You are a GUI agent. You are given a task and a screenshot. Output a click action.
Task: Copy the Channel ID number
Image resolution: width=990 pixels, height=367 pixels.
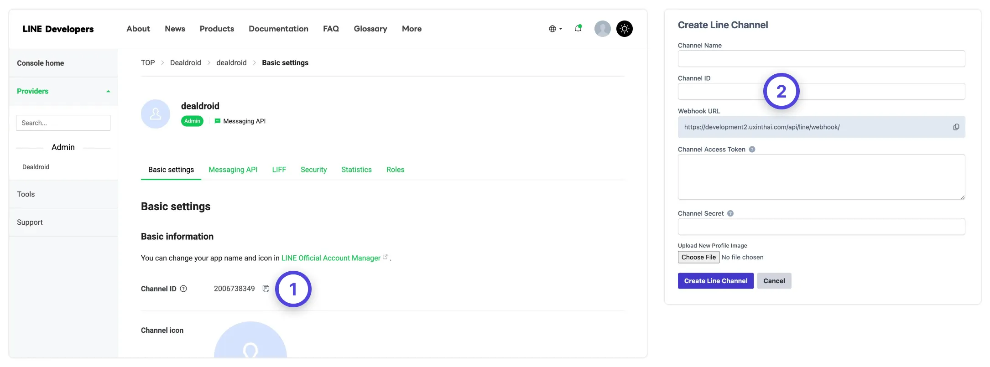(x=266, y=289)
